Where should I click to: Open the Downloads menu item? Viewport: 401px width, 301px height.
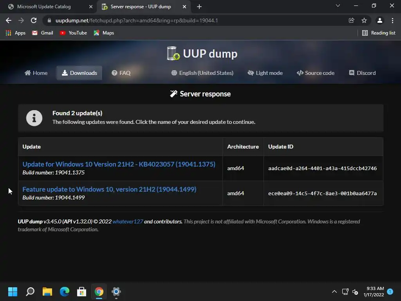tap(79, 73)
